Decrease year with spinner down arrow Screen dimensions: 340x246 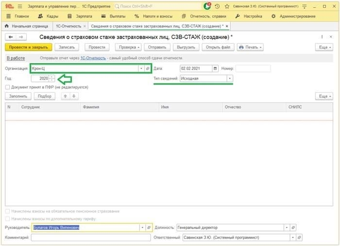[52, 80]
